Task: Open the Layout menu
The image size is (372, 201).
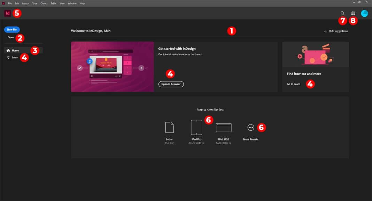Action: [25, 3]
